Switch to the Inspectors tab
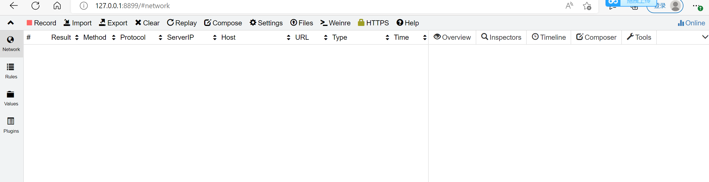The width and height of the screenshot is (709, 182). coord(501,37)
